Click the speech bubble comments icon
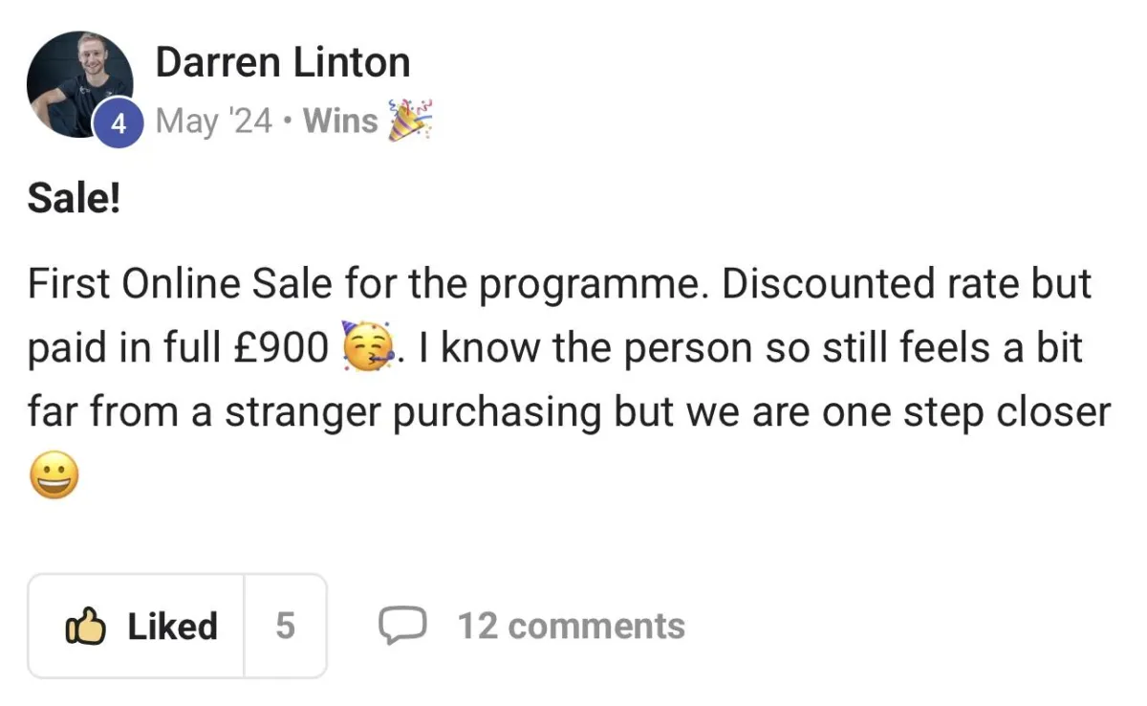 [x=401, y=627]
